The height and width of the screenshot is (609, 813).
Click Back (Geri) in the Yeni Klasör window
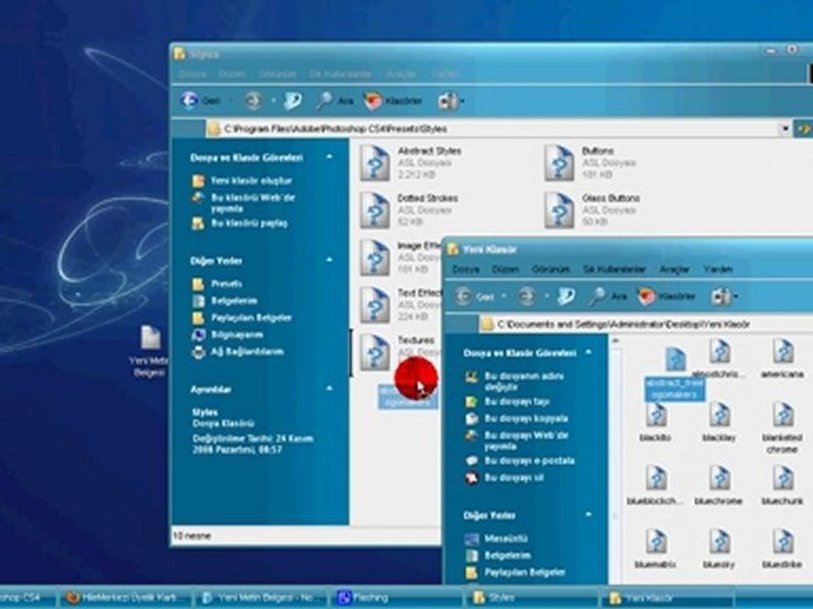475,296
